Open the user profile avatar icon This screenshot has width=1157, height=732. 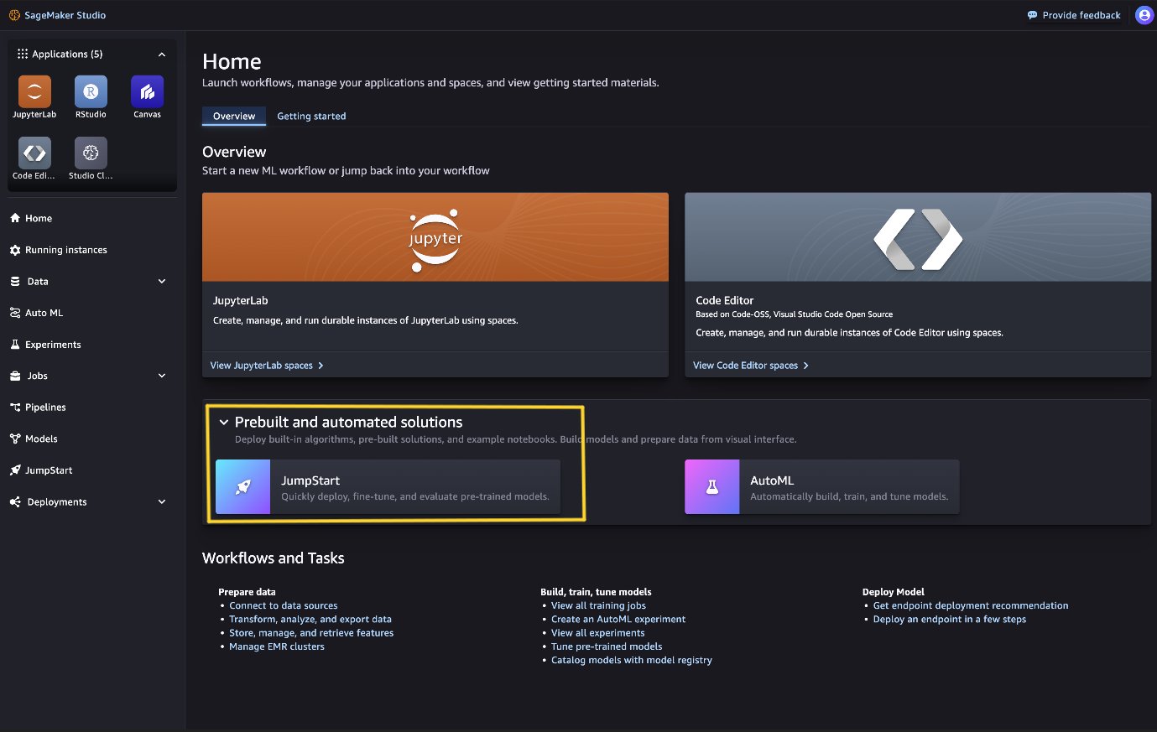[1144, 15]
